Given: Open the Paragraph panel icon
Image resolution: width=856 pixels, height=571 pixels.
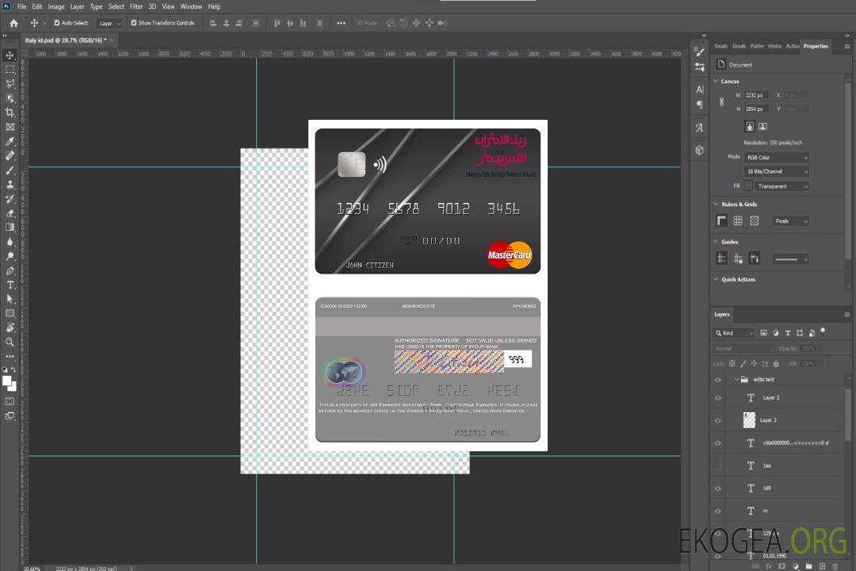Looking at the screenshot, I should point(700,105).
